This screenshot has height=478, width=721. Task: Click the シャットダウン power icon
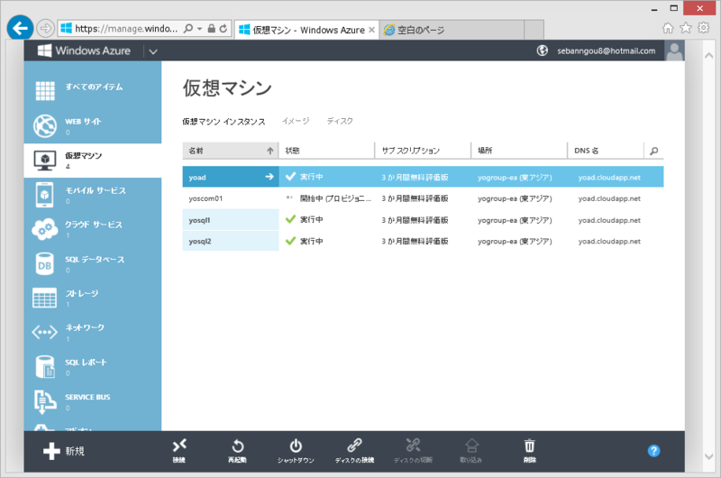(x=296, y=446)
